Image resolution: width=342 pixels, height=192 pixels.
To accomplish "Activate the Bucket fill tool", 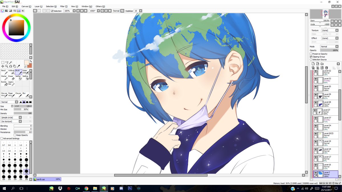I will 5,83.
